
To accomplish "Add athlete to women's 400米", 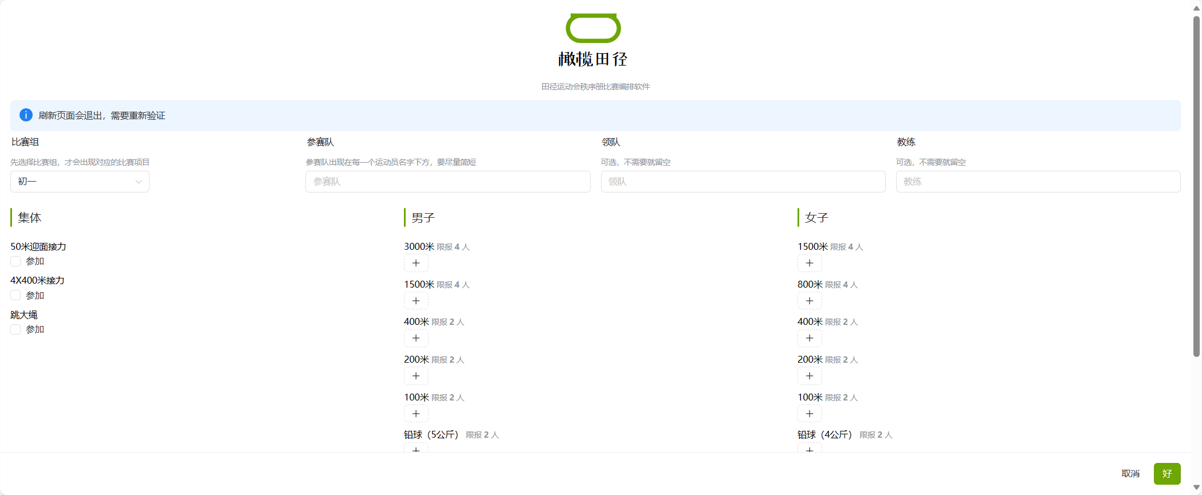I will pyautogui.click(x=810, y=338).
